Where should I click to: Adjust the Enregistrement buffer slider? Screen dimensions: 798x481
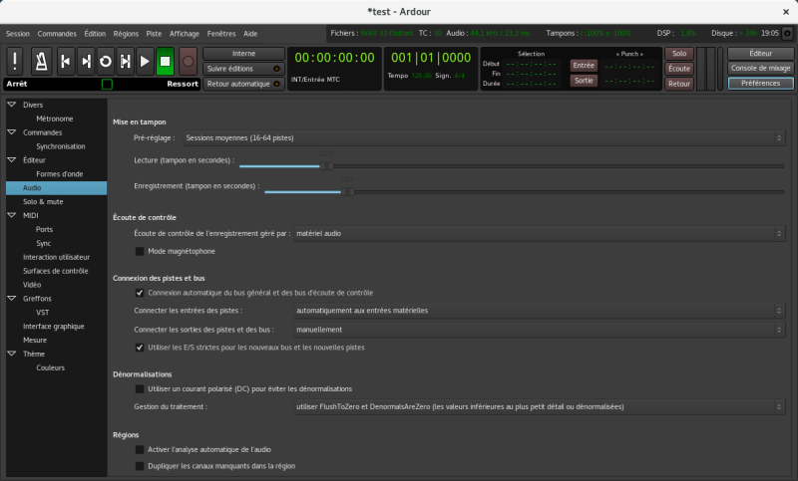348,192
